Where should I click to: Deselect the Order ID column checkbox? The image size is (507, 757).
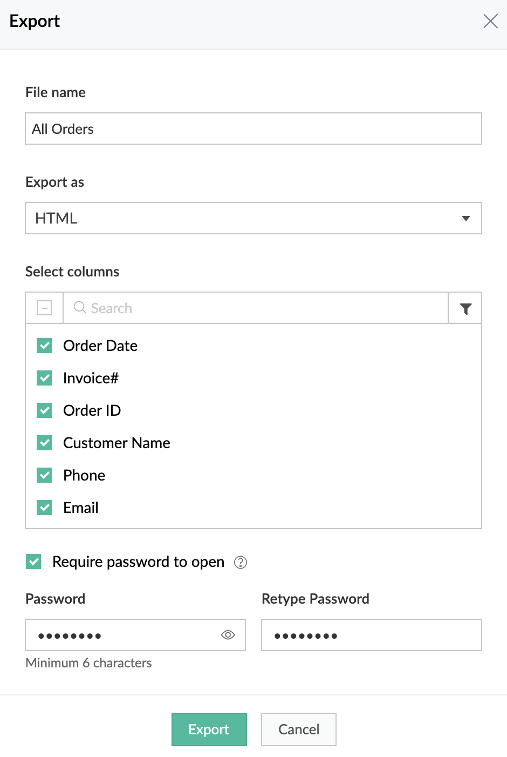point(44,410)
